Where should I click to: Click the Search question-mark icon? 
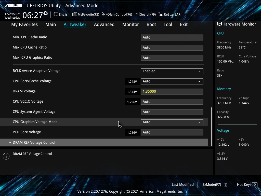pos(137,14)
